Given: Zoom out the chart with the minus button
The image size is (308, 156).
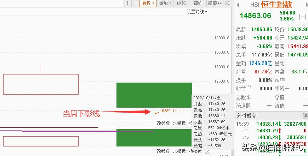Looking at the screenshot, I should click(135, 3).
